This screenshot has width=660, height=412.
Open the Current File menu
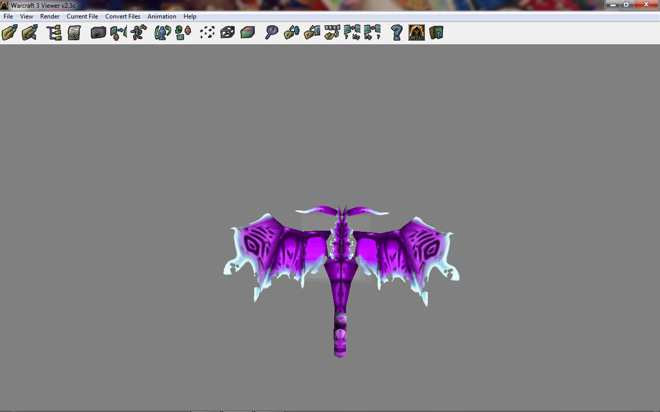coord(82,16)
